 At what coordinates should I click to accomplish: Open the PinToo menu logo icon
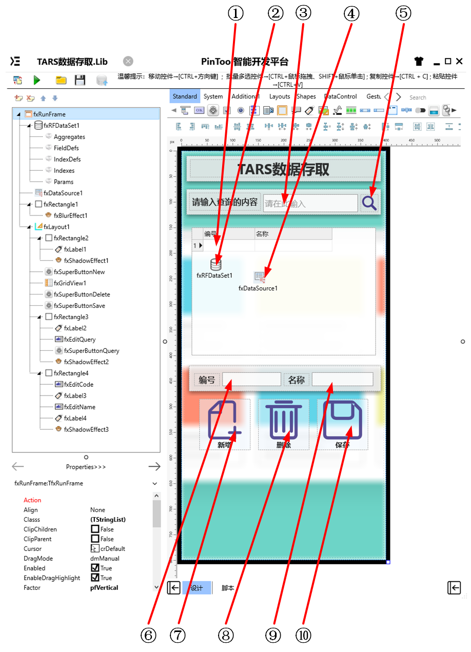point(15,62)
